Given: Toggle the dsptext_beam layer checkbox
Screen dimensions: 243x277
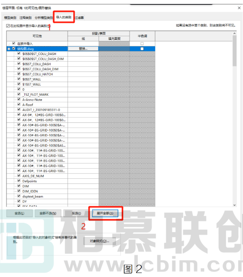Looking at the screenshot, I should tap(19, 196).
